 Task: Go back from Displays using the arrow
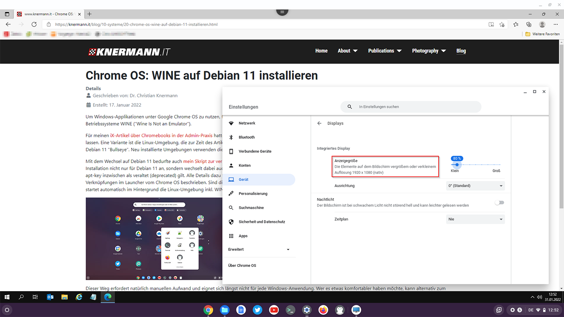tap(319, 123)
